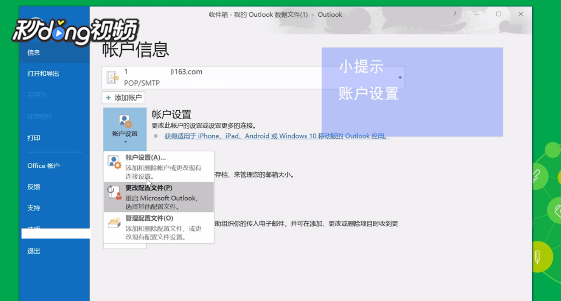
Task: Open the mobile Outlook app link
Action: click(277, 136)
